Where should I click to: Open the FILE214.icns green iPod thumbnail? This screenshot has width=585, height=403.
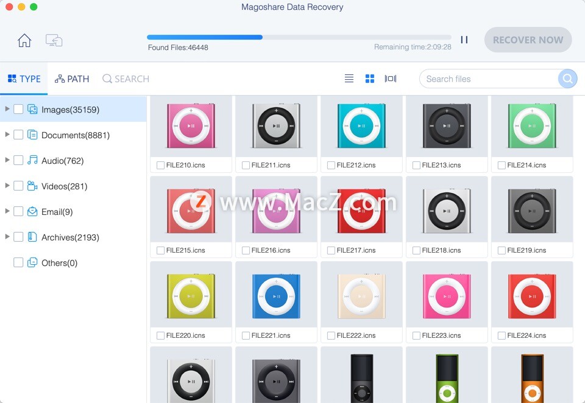point(532,126)
